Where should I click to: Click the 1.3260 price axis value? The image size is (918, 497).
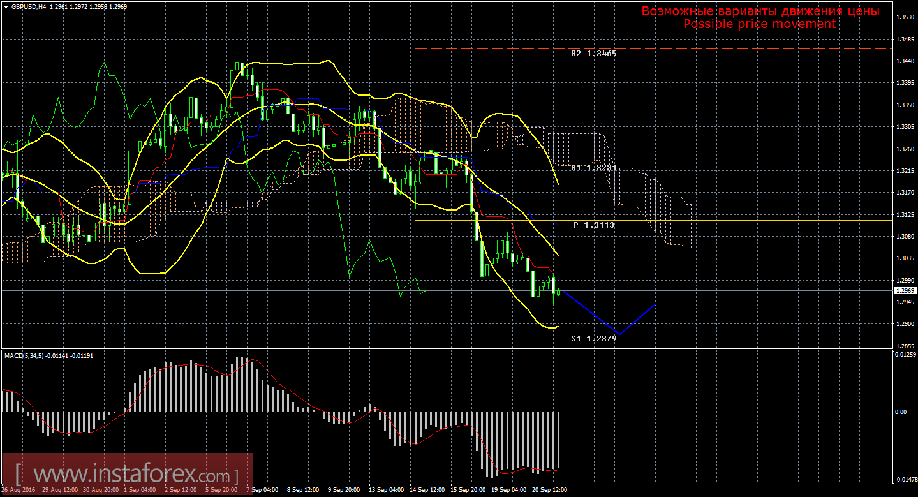pyautogui.click(x=905, y=149)
